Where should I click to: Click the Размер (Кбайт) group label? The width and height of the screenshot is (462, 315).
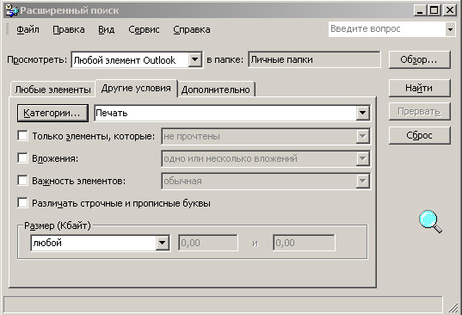click(x=58, y=225)
